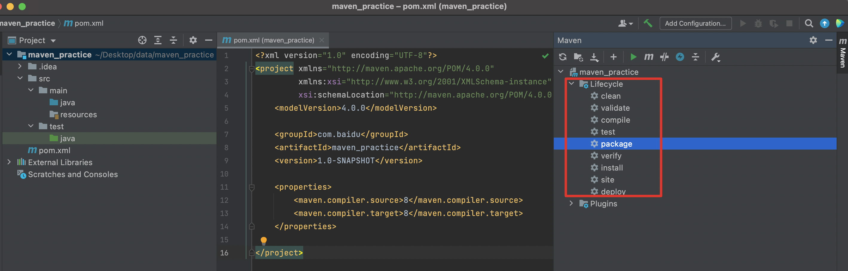Image resolution: width=848 pixels, height=271 pixels.
Task: Click pom.xml in breadcrumb bar
Action: click(x=84, y=23)
